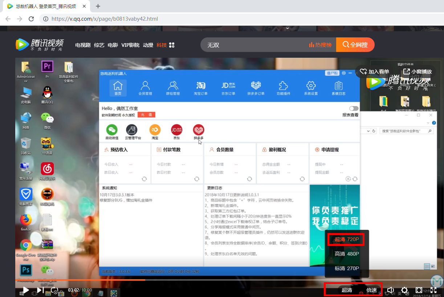Click the 拼多多 heart shortcut icon
Image resolution: width=444 pixels, height=297 pixels.
[199, 130]
